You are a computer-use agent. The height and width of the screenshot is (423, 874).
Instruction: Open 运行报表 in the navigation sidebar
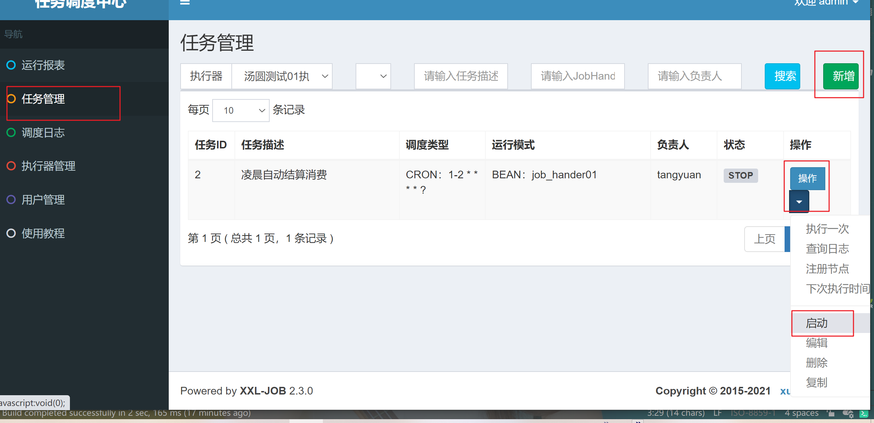(84, 65)
